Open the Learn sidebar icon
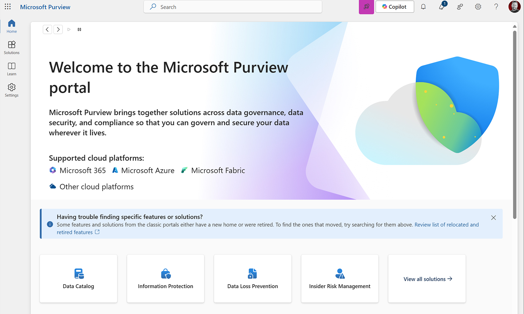This screenshot has height=314, width=524. [x=12, y=68]
